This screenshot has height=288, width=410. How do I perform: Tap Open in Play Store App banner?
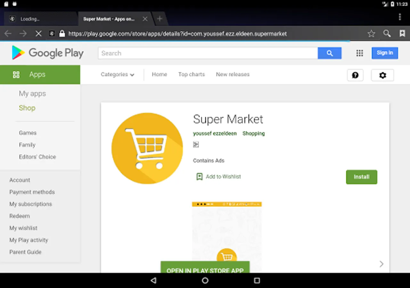pos(205,267)
